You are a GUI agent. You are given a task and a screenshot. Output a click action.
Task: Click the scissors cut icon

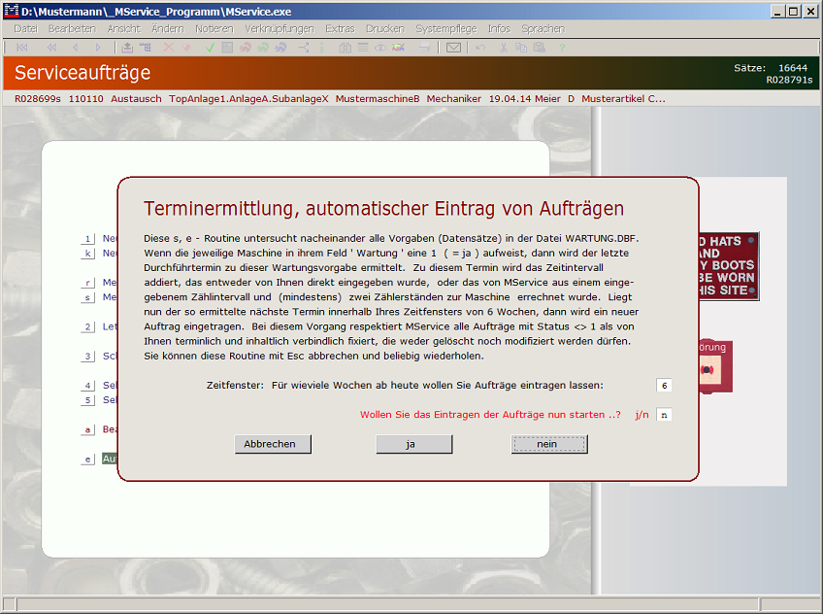coord(504,47)
